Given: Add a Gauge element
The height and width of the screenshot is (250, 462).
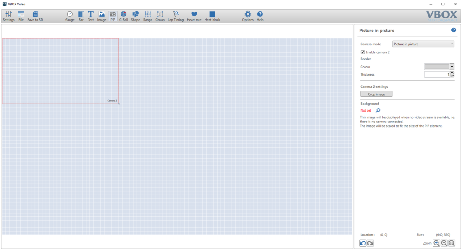Looking at the screenshot, I should click(x=70, y=16).
